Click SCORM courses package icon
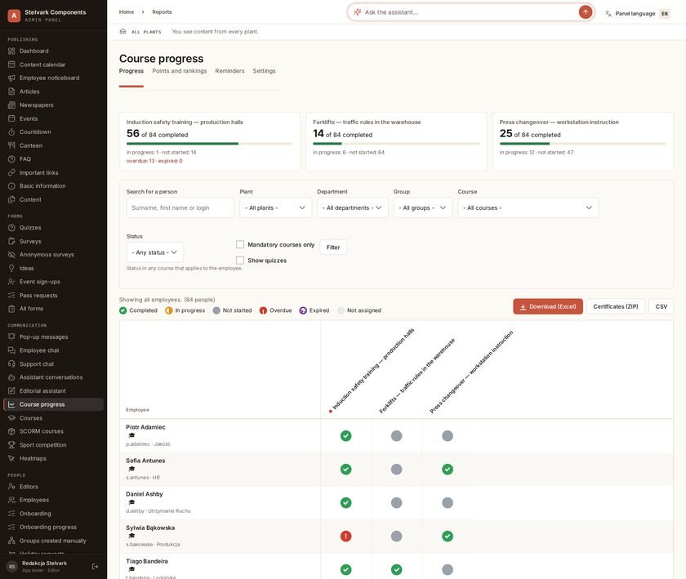 (11, 431)
